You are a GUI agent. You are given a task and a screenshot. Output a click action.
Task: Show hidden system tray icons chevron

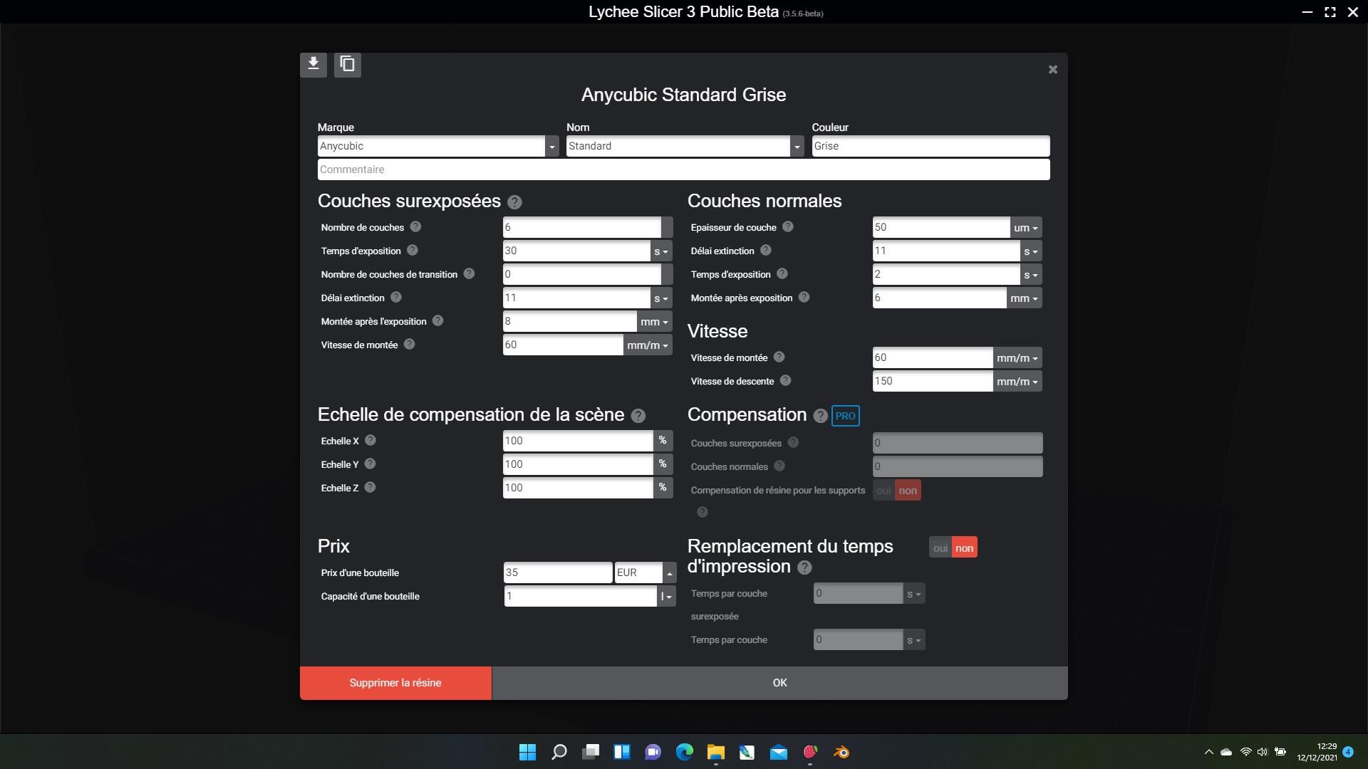1208,752
